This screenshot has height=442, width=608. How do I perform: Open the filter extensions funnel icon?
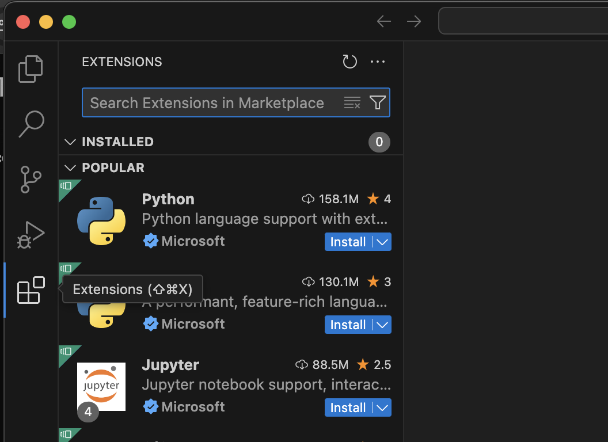click(x=378, y=103)
